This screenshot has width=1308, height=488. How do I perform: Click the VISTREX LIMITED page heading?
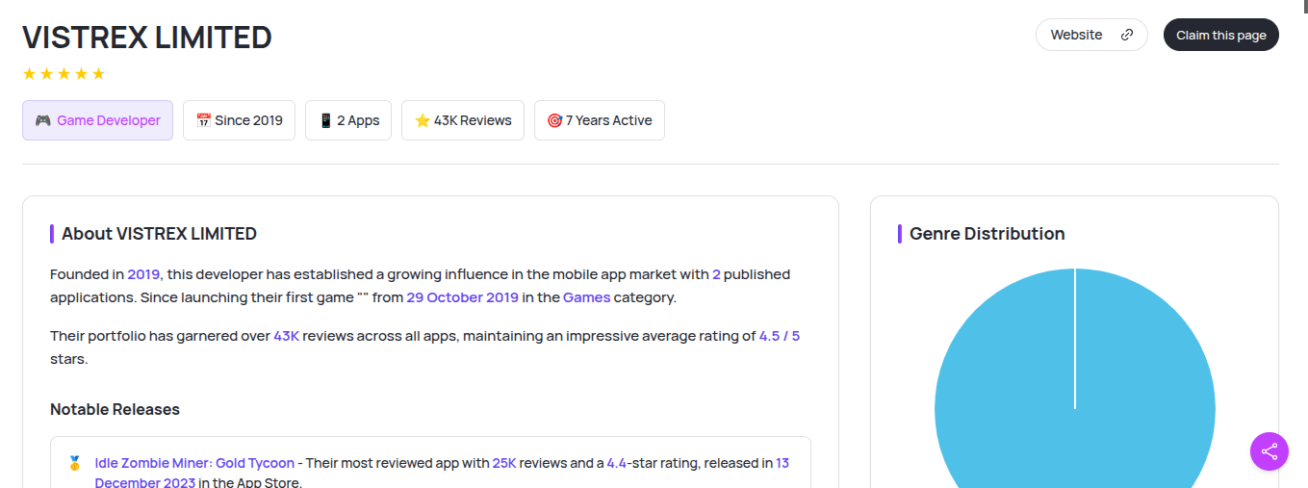147,38
